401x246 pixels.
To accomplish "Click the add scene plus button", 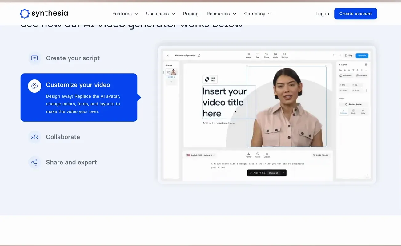I will pyautogui.click(x=171, y=82).
